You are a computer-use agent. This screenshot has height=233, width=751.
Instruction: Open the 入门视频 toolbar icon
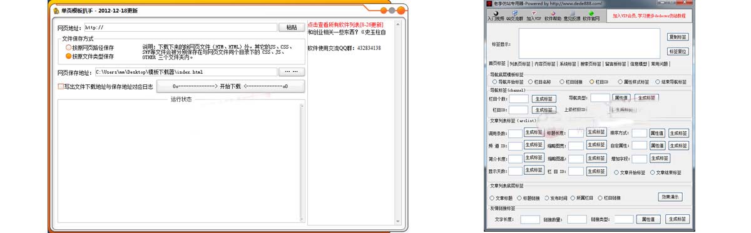tap(495, 16)
